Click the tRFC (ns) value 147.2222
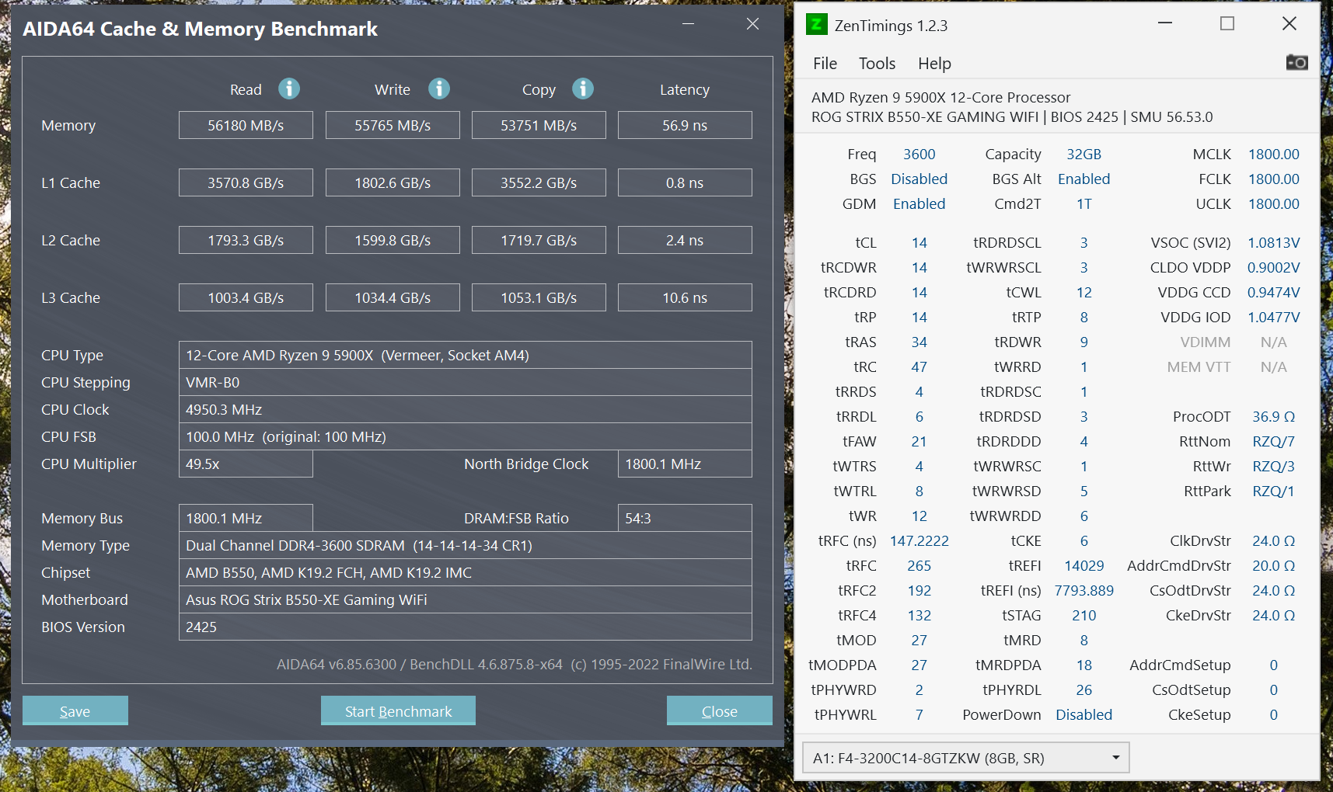 (919, 541)
